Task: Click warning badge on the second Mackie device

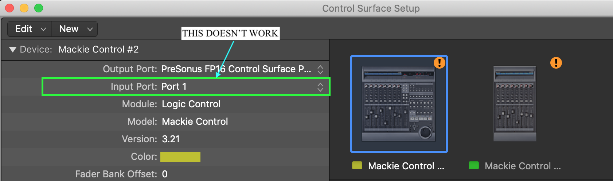Action: click(556, 63)
